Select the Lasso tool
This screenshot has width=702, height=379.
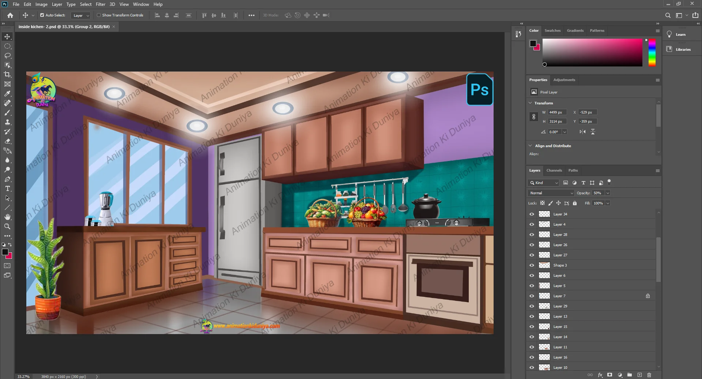click(x=7, y=55)
